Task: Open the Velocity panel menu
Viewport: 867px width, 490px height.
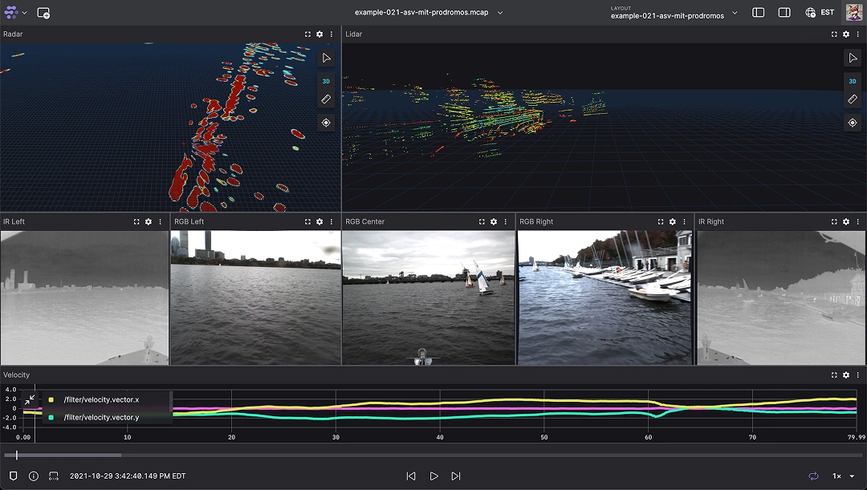Action: [857, 375]
